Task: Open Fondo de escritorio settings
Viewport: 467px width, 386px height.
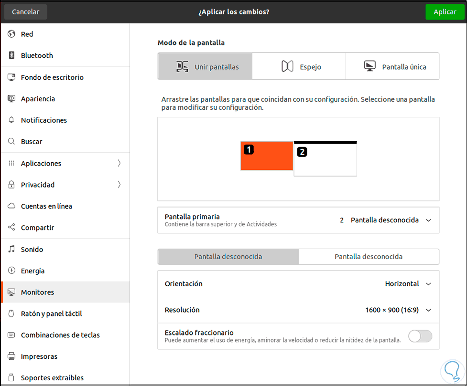Action: coord(52,77)
